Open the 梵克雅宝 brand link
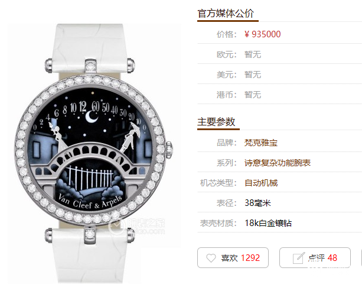 (x=261, y=143)
